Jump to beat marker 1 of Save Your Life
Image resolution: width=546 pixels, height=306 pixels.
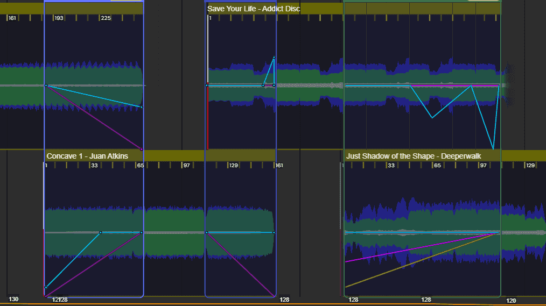click(x=210, y=18)
